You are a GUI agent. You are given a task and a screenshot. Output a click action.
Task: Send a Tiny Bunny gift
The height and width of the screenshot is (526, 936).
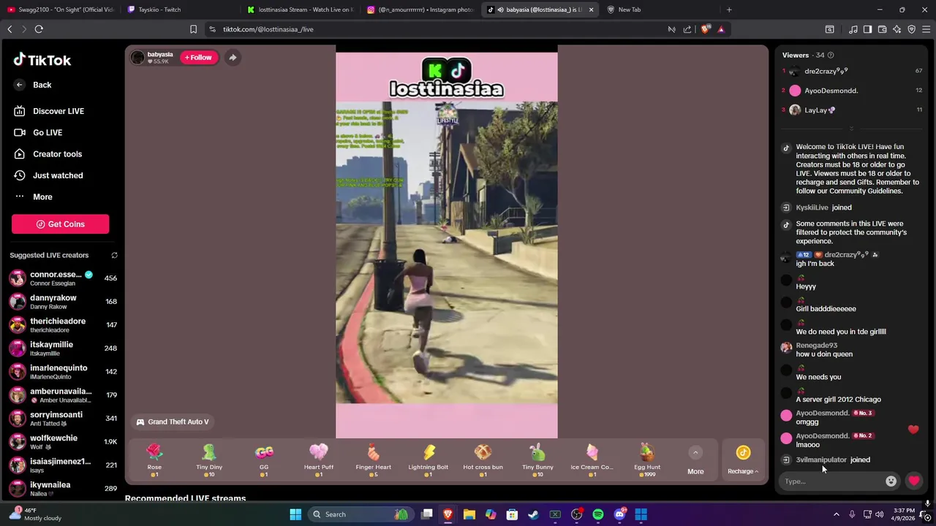pyautogui.click(x=537, y=460)
